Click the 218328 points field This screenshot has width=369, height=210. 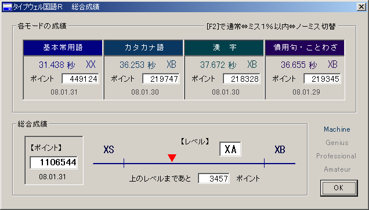pos(242,79)
